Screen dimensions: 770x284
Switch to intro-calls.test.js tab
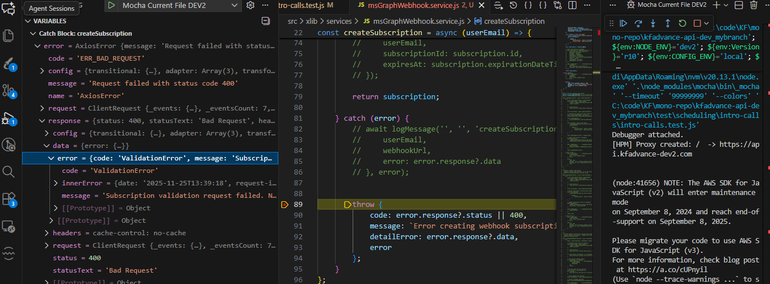(x=314, y=5)
